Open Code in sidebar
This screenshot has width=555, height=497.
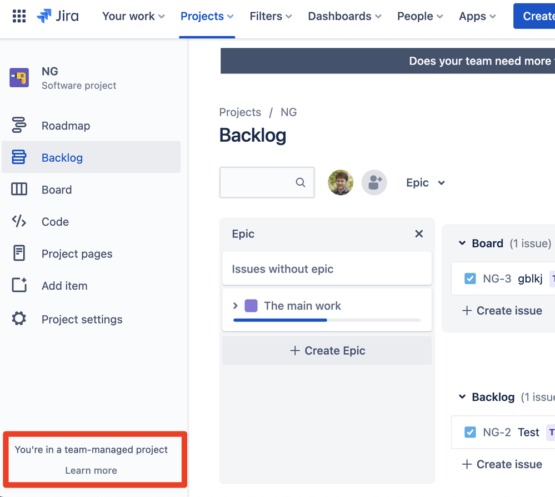pyautogui.click(x=91, y=221)
